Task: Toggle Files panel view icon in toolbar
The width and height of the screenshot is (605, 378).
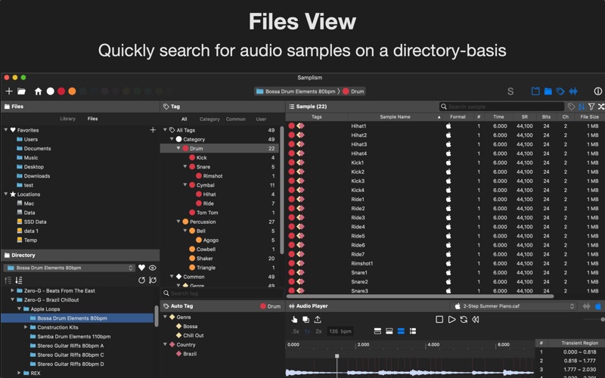Action: click(548, 91)
